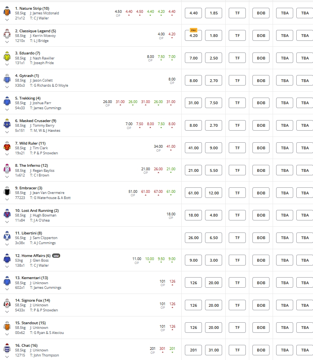Click the TF button for Eduardo
The width and height of the screenshot is (313, 360).
[237, 58]
